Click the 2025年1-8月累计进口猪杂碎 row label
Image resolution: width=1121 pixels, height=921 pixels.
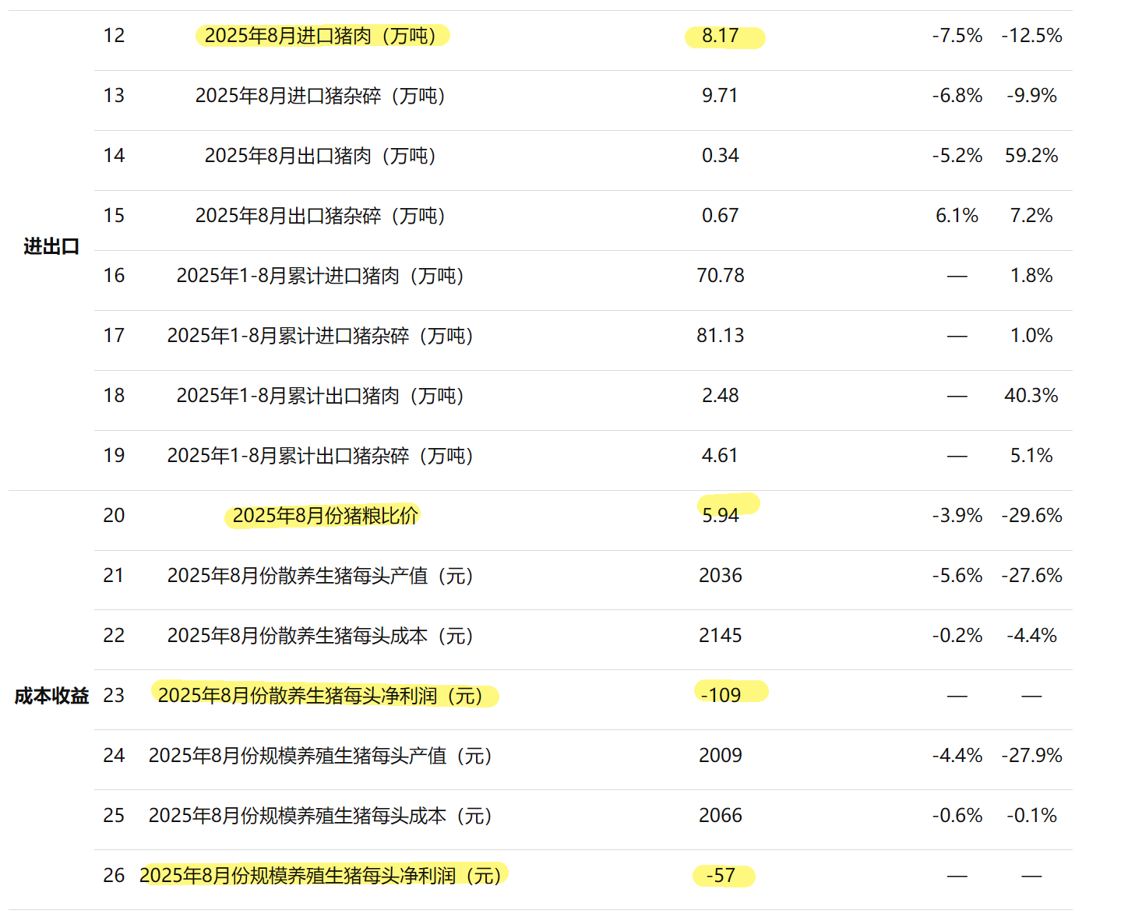coord(320,336)
